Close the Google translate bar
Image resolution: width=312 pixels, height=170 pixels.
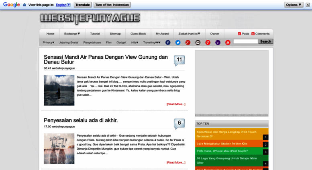(x=308, y=5)
